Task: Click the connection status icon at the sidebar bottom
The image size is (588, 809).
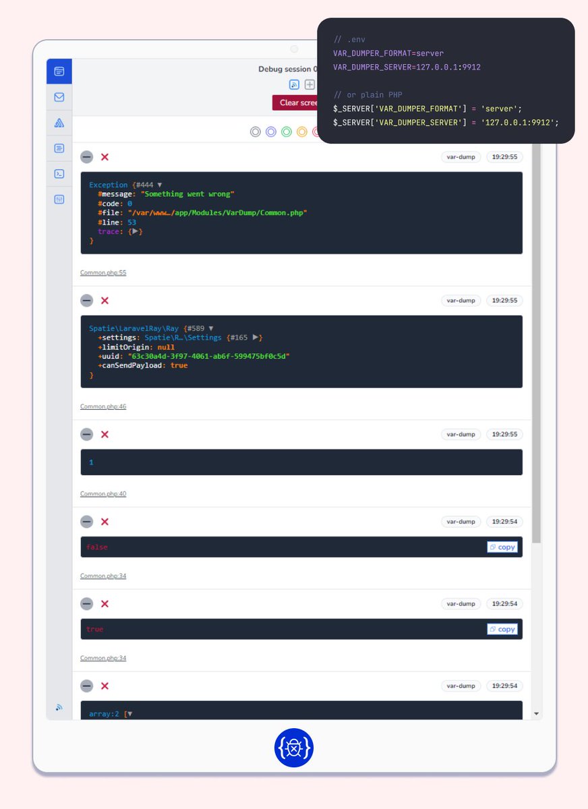Action: click(x=59, y=707)
